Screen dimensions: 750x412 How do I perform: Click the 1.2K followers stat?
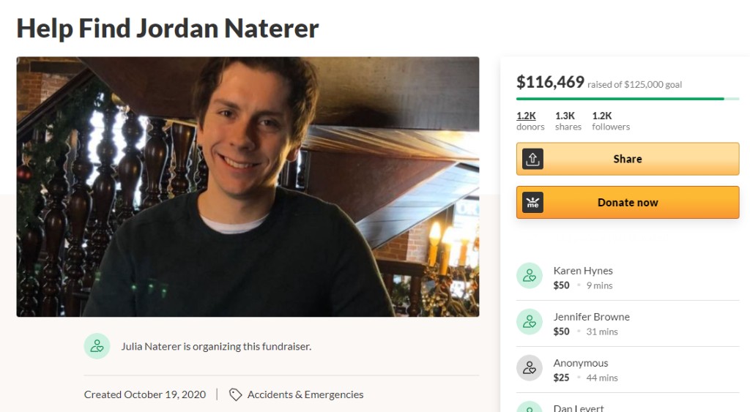[611, 121]
